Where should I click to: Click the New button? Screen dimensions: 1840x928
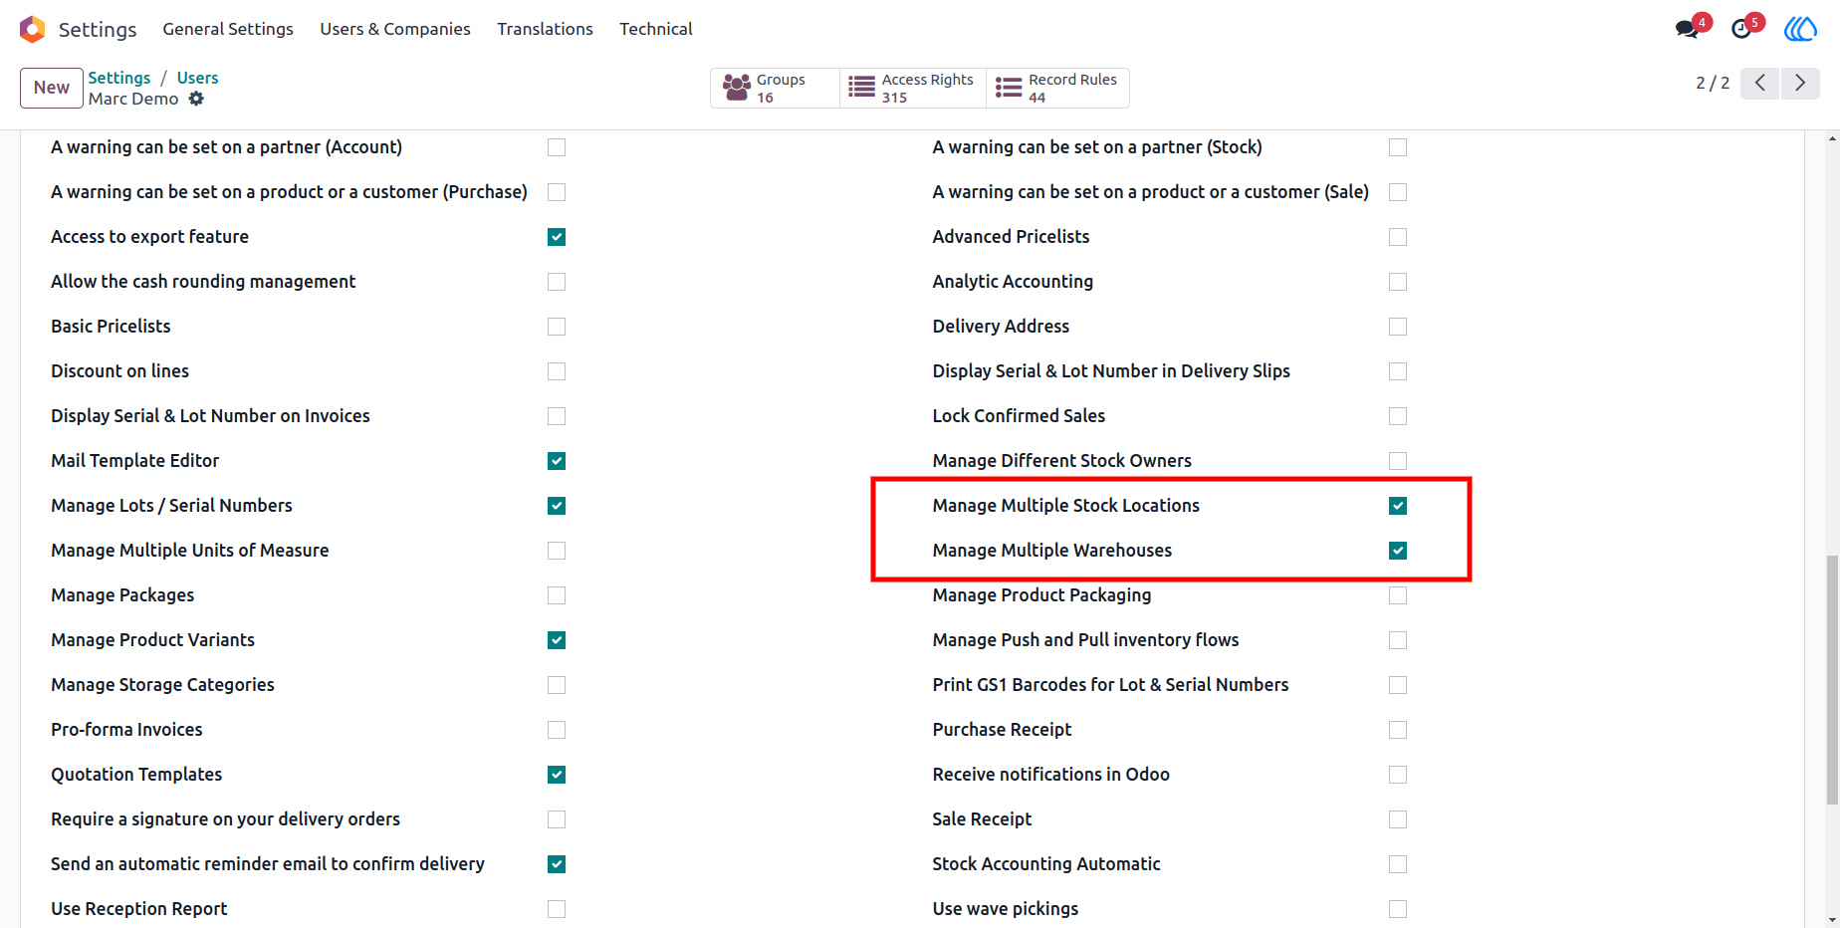point(52,88)
